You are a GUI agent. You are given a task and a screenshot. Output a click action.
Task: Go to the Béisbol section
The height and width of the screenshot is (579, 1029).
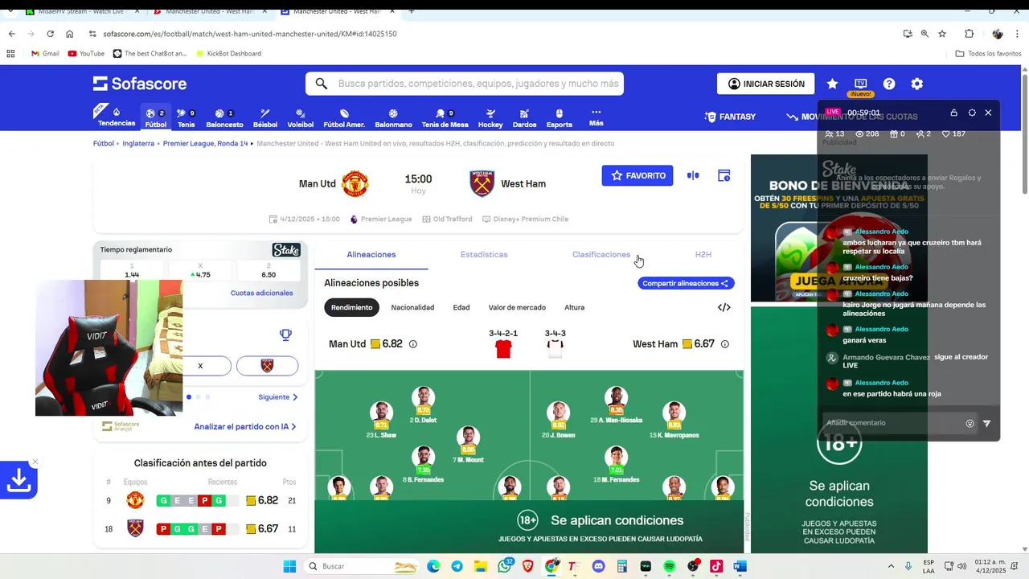tap(265, 117)
